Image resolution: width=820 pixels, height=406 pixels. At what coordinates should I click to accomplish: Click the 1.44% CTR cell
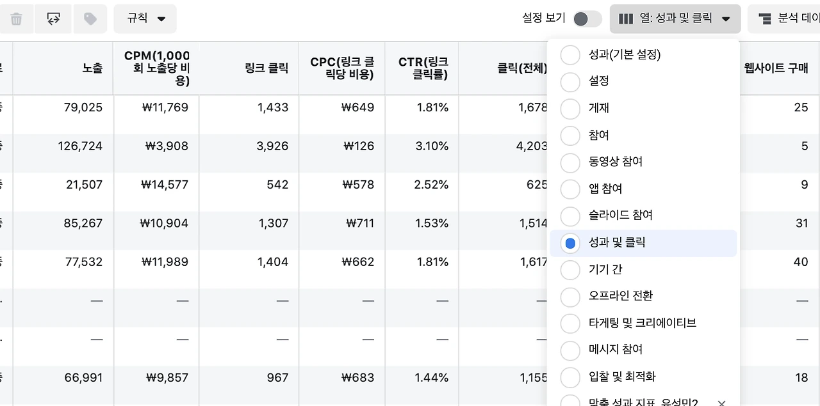432,378
